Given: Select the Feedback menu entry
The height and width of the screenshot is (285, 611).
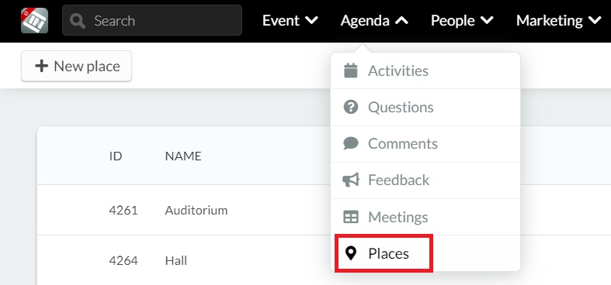Looking at the screenshot, I should (x=425, y=180).
